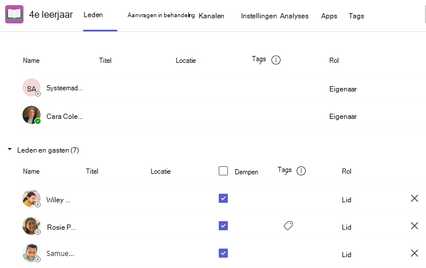
Task: Click the Samue... name
Action: tap(60, 253)
